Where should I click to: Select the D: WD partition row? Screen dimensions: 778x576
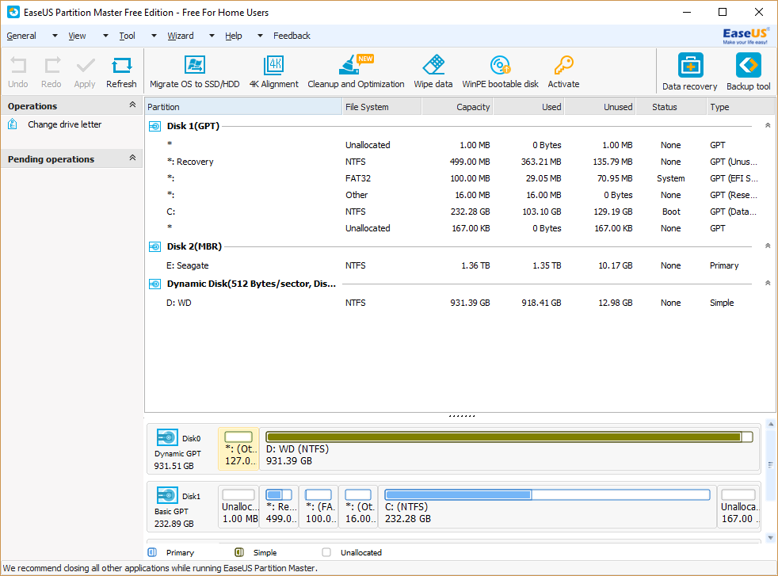point(460,303)
